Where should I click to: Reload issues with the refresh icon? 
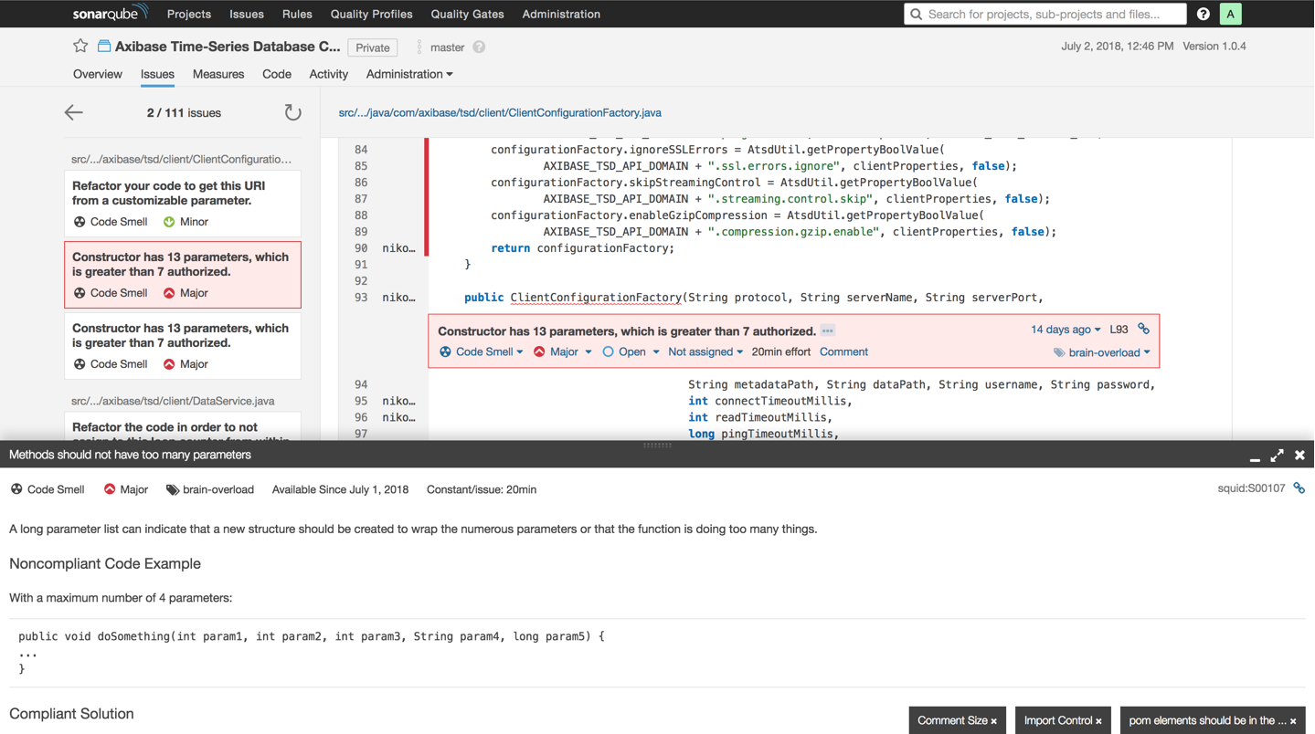point(292,112)
